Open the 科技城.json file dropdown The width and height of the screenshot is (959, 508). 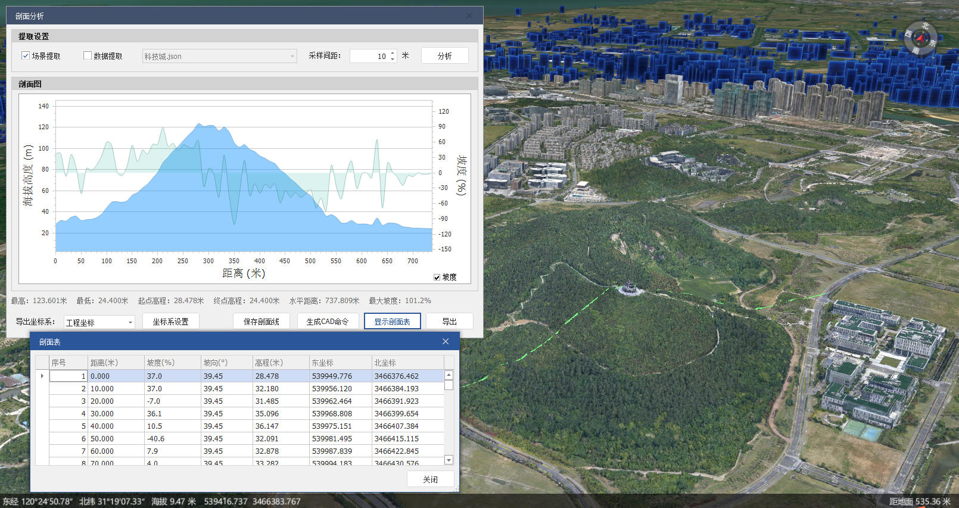(x=292, y=56)
